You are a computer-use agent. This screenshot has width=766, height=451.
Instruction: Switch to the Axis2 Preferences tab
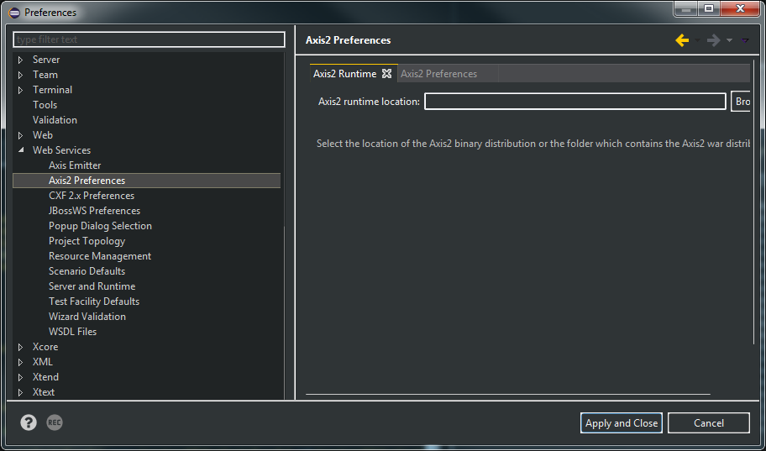point(438,74)
